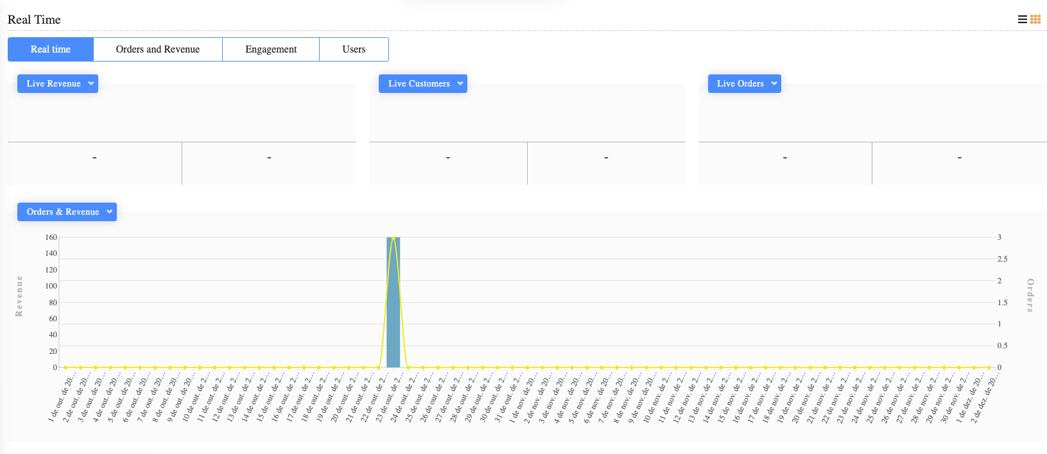
Task: Click the yellow peak point on the orders line
Action: click(394, 238)
